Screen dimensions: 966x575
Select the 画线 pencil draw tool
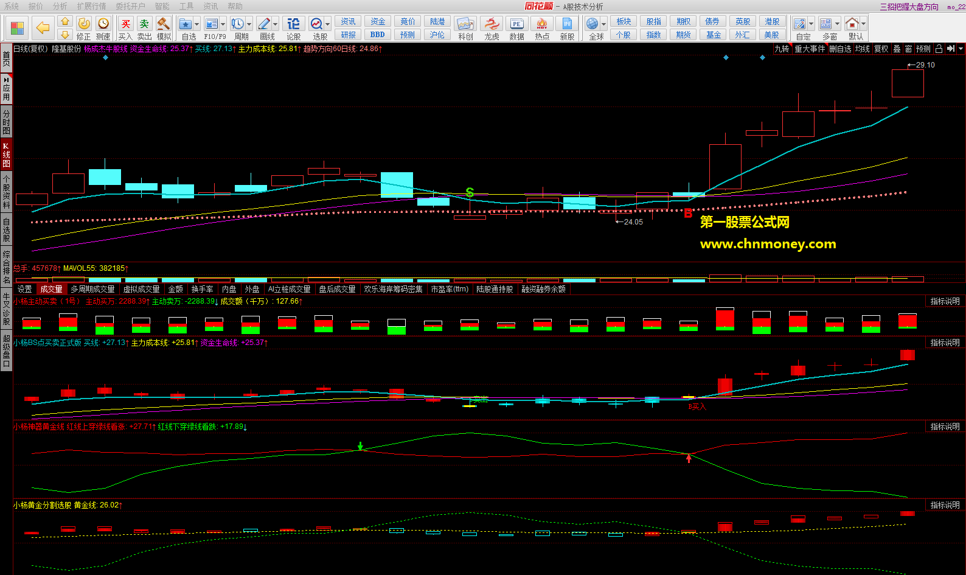pyautogui.click(x=264, y=24)
